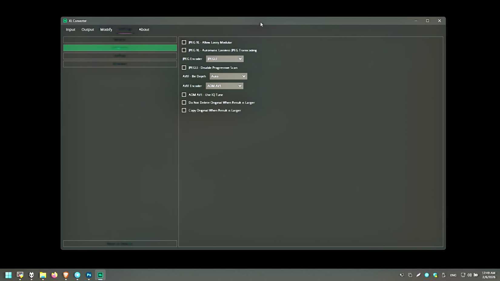Switch to the Output menu
Screen dimensions: 500x281
pyautogui.click(x=88, y=29)
